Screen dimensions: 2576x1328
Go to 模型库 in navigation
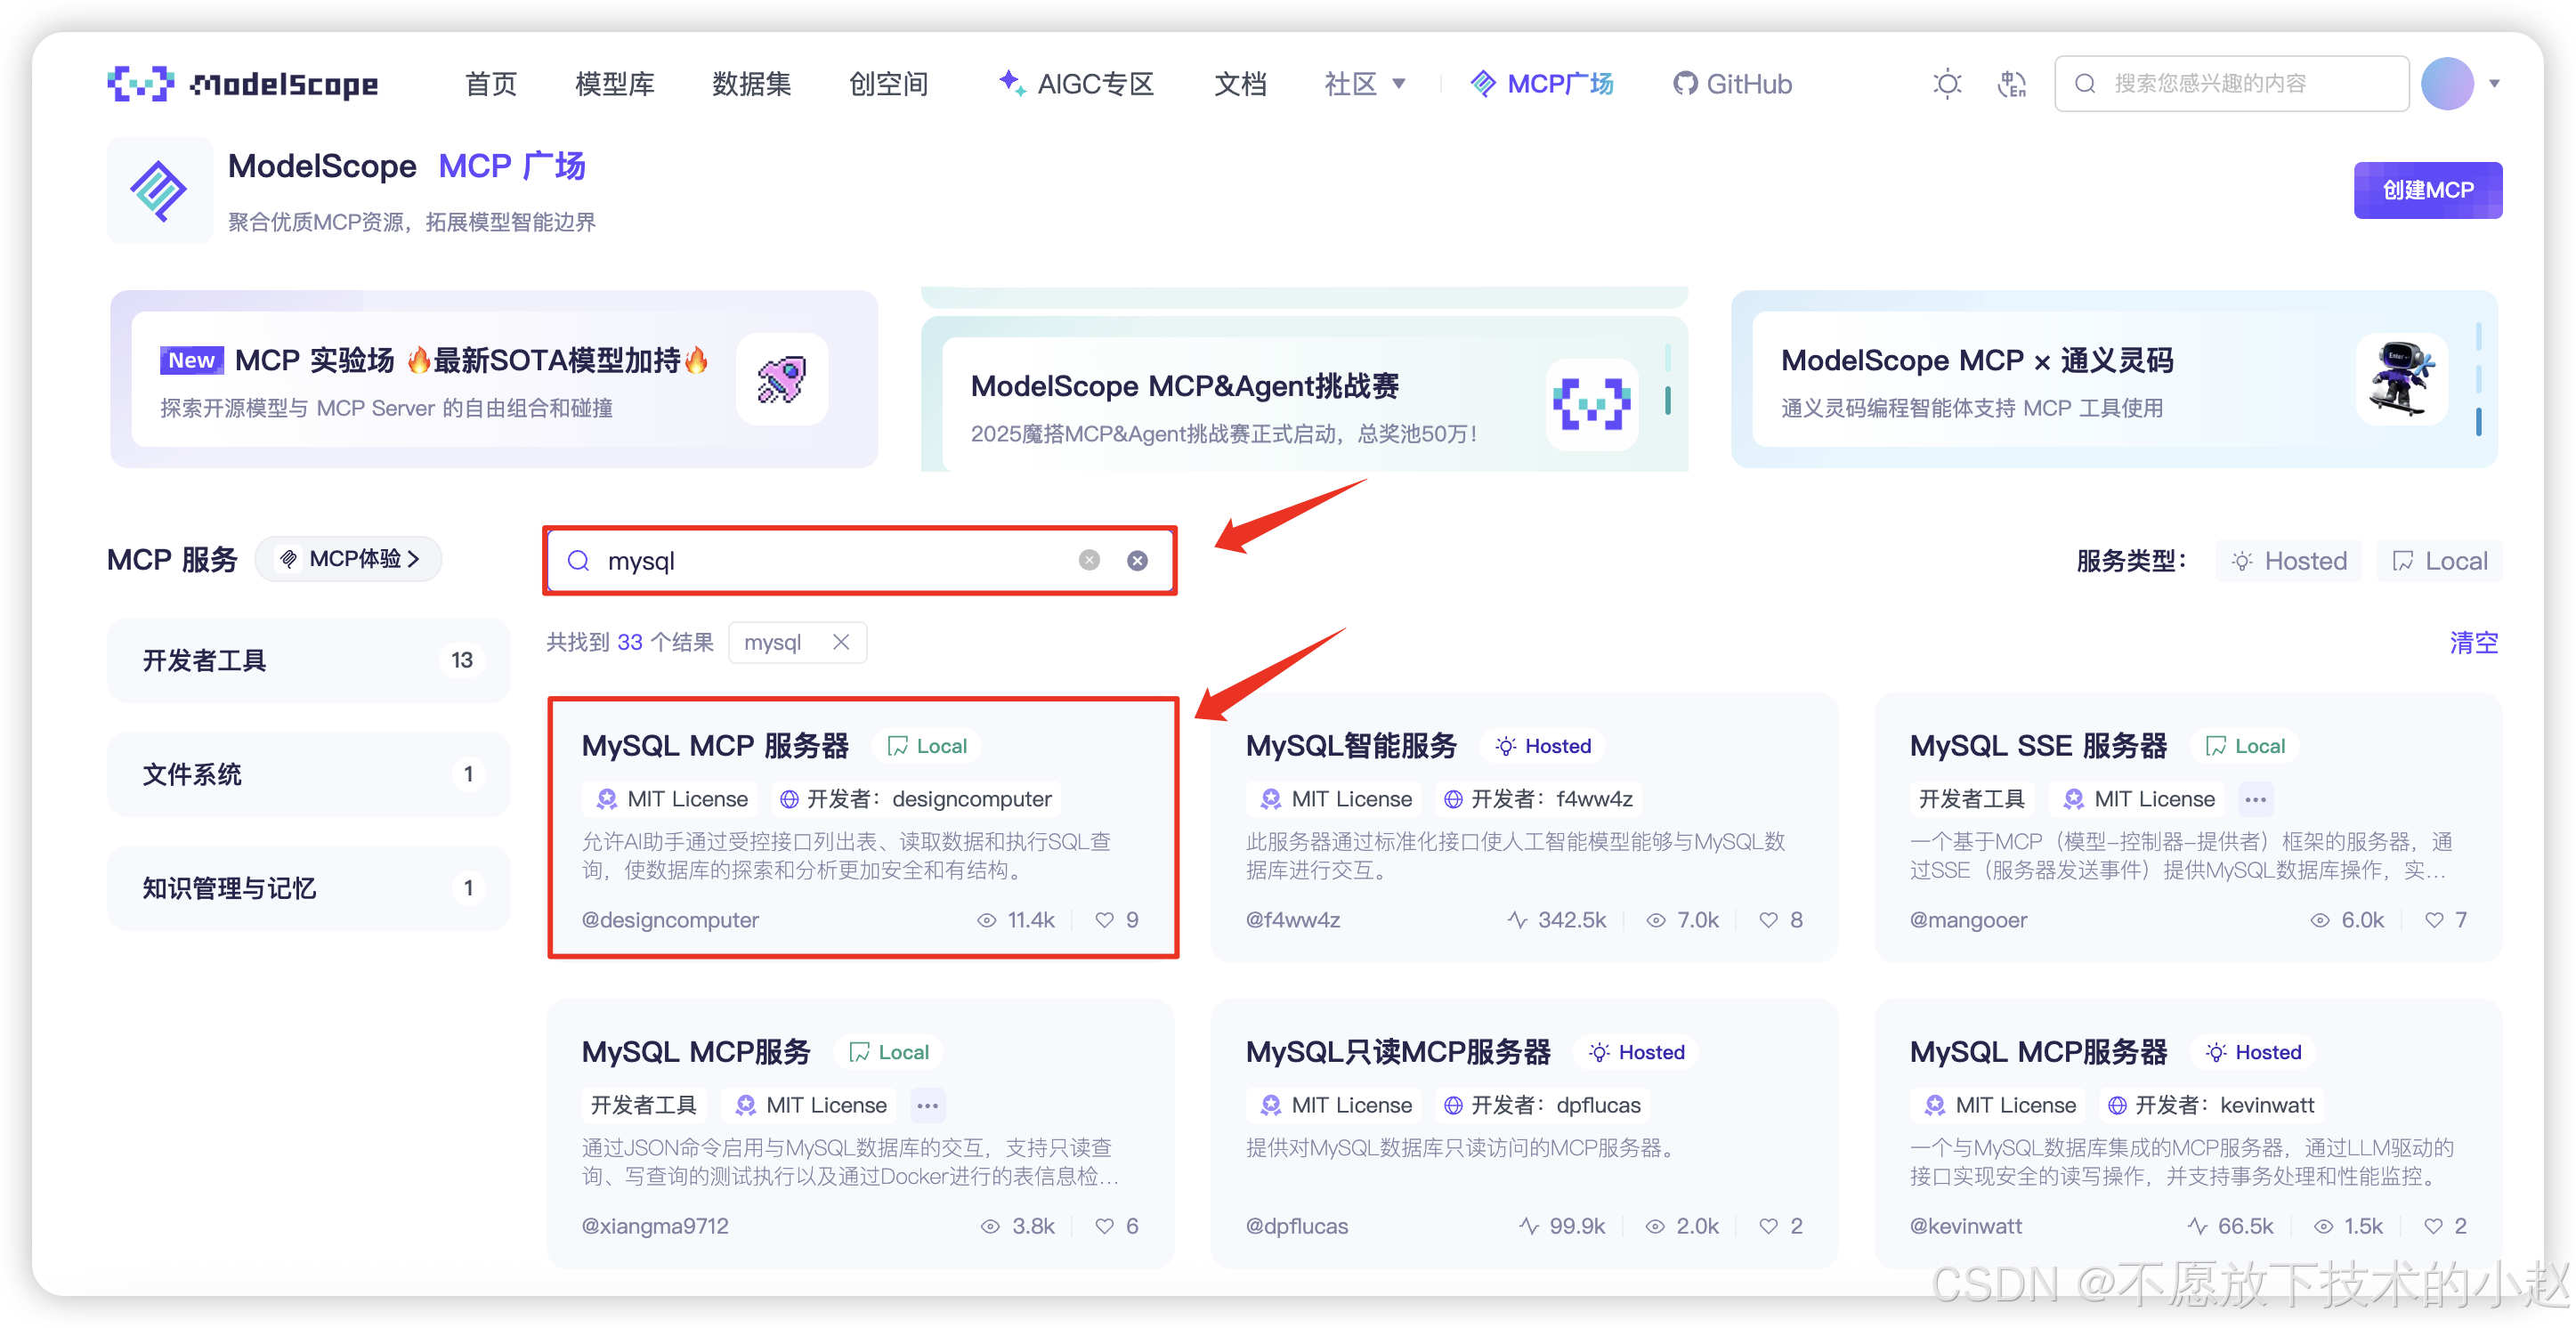point(615,84)
